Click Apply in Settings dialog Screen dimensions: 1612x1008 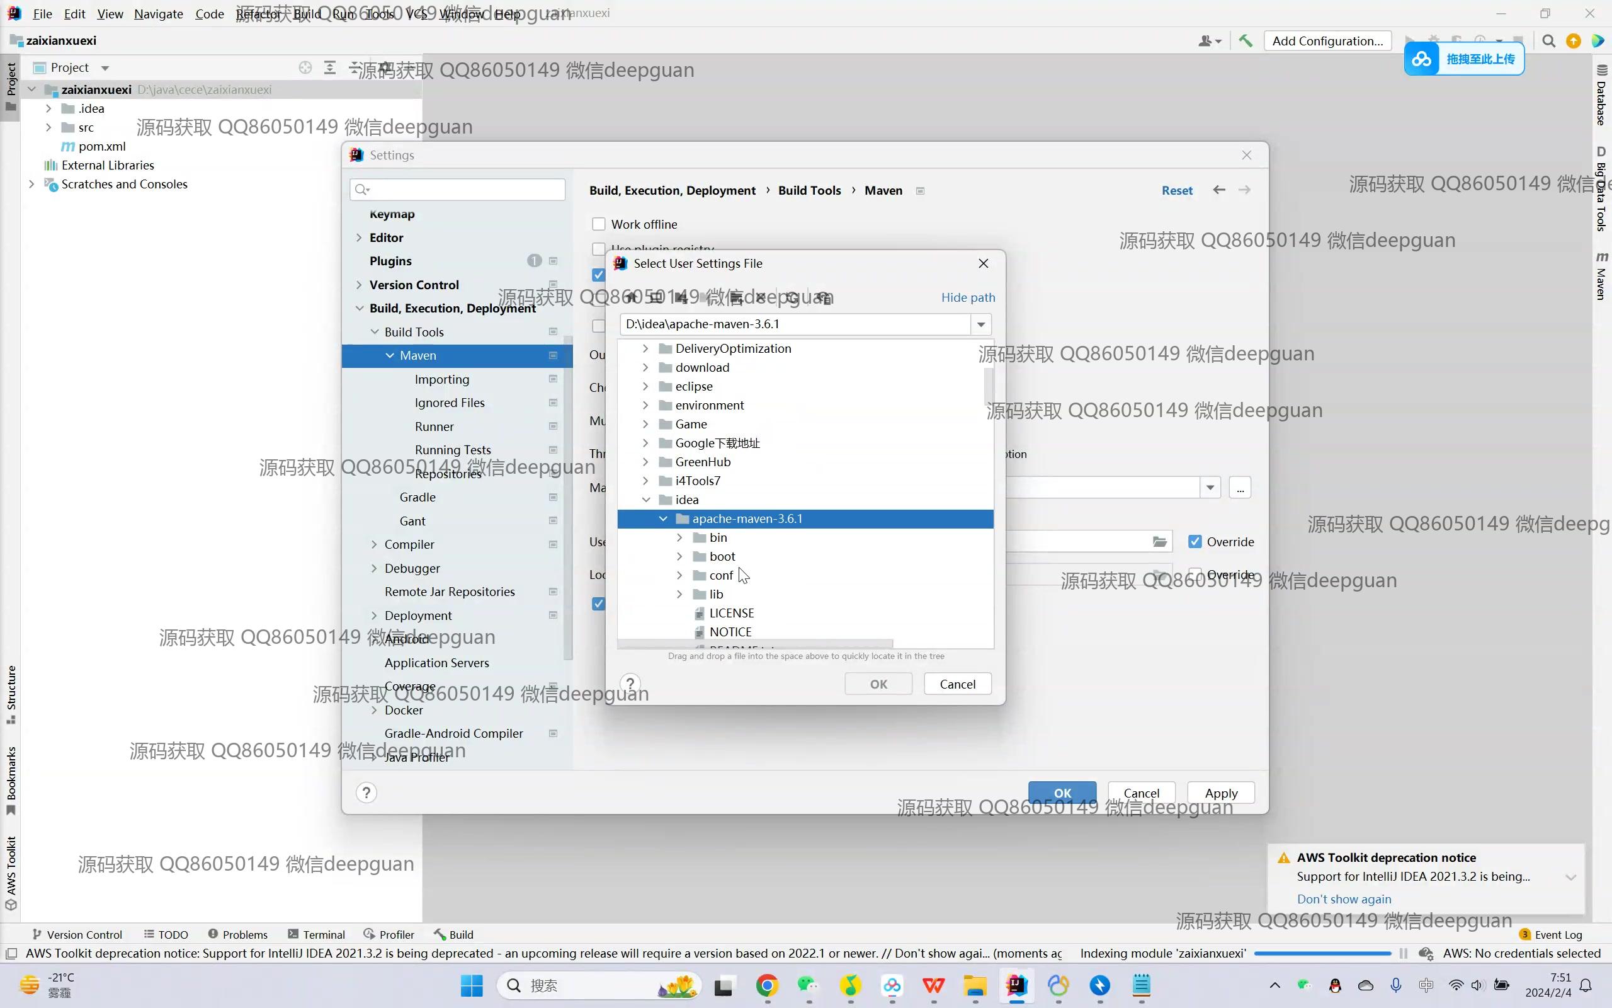(x=1221, y=793)
